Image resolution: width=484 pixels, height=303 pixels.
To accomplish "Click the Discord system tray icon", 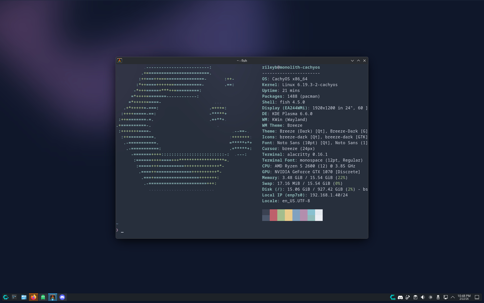I will pos(400,297).
